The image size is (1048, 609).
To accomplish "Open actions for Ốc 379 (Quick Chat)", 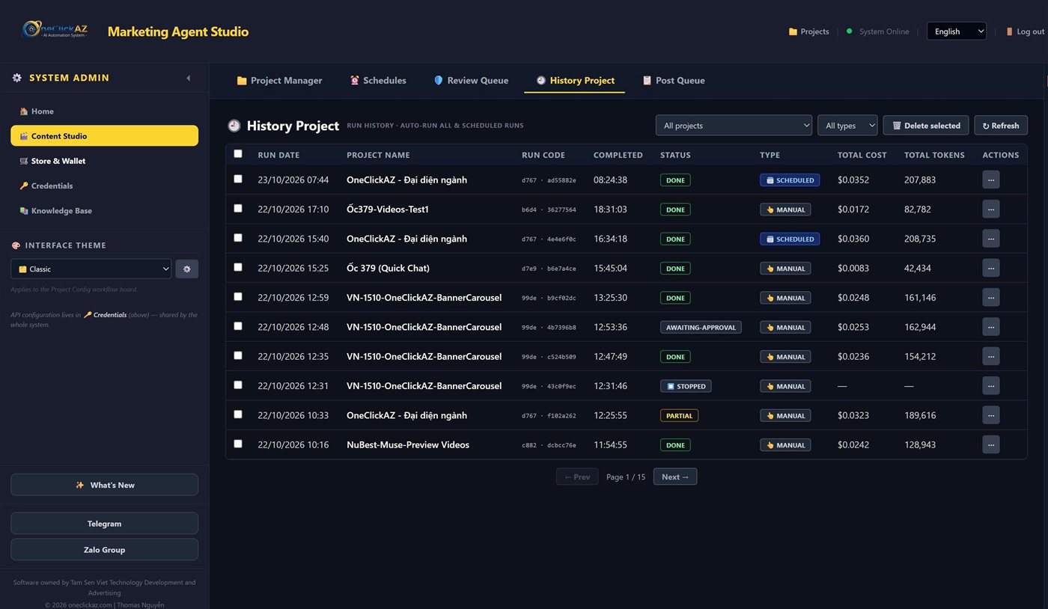I will click(x=991, y=269).
